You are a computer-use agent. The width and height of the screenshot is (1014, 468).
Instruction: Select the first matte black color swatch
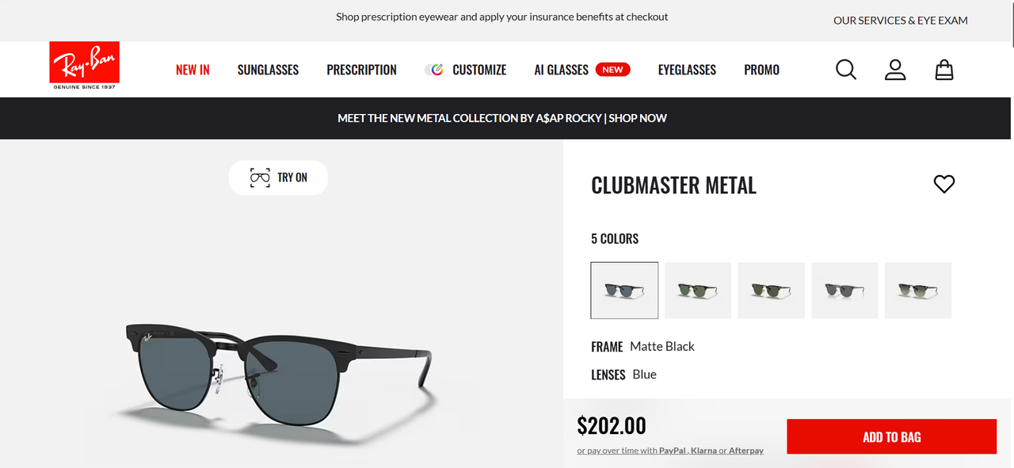click(624, 291)
